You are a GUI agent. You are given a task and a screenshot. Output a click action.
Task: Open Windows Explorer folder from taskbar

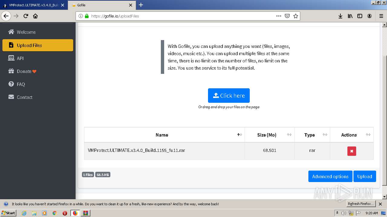click(34, 213)
